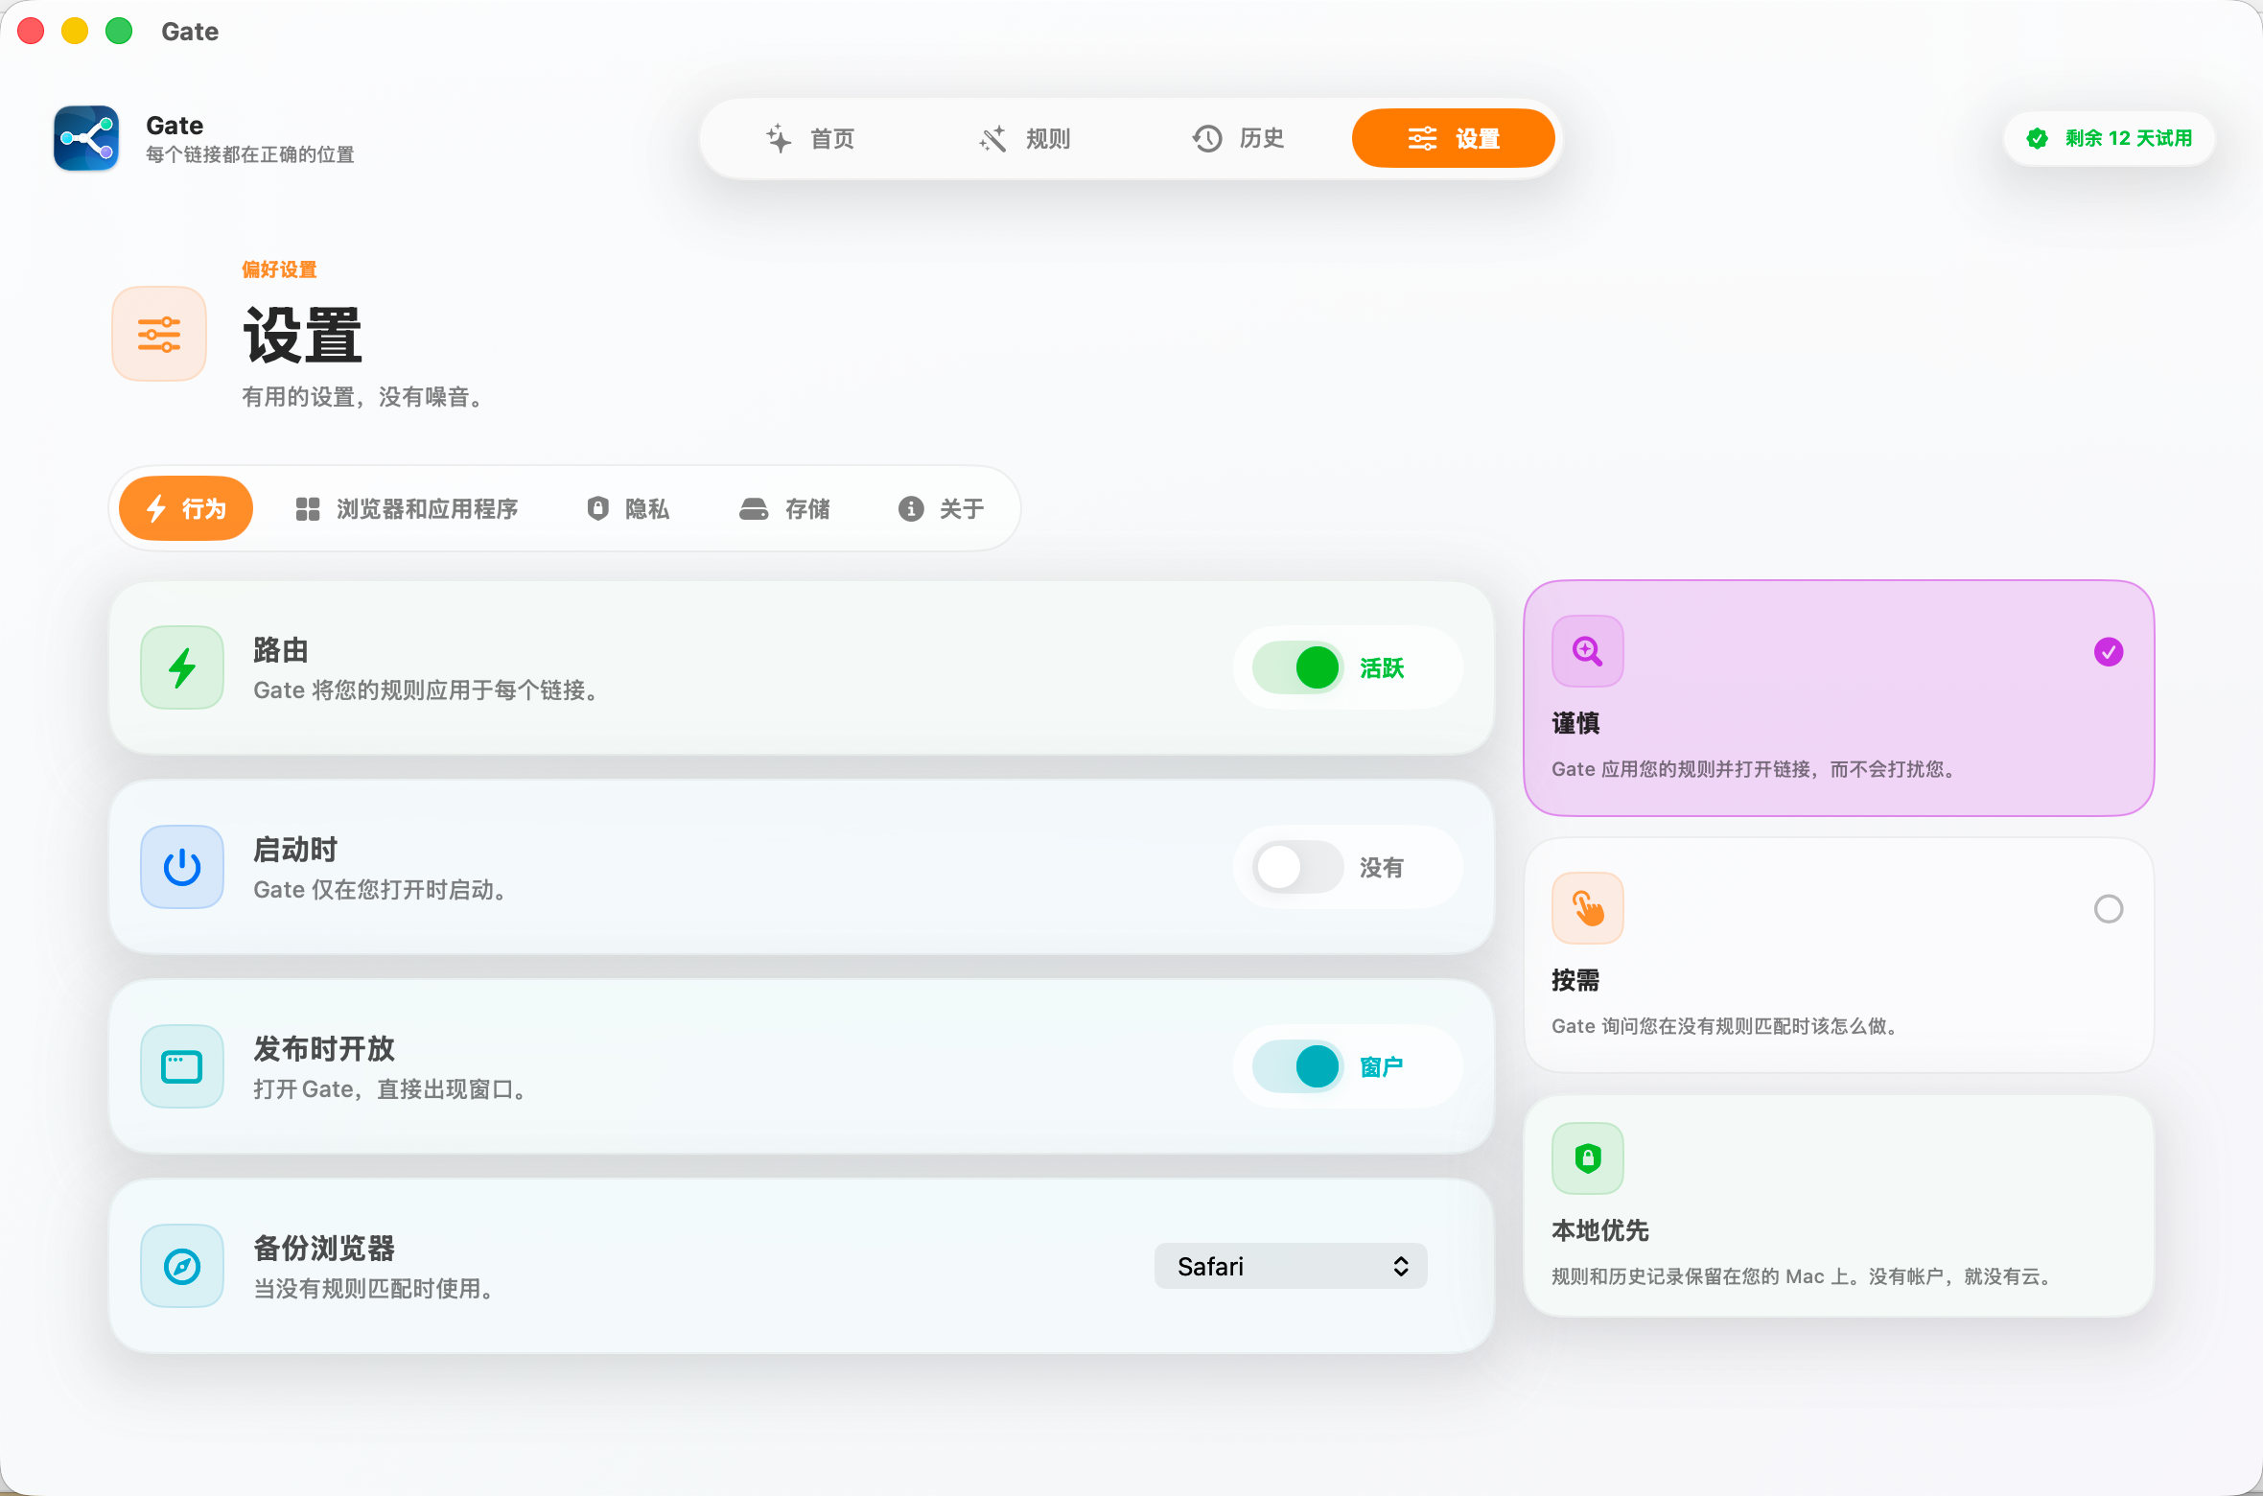Click the lightning bolt icon in 行为 tab
The image size is (2263, 1496).
click(157, 508)
